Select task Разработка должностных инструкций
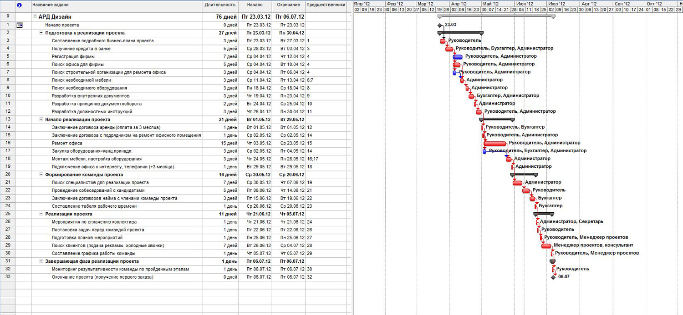This screenshot has width=683, height=315. click(x=92, y=112)
